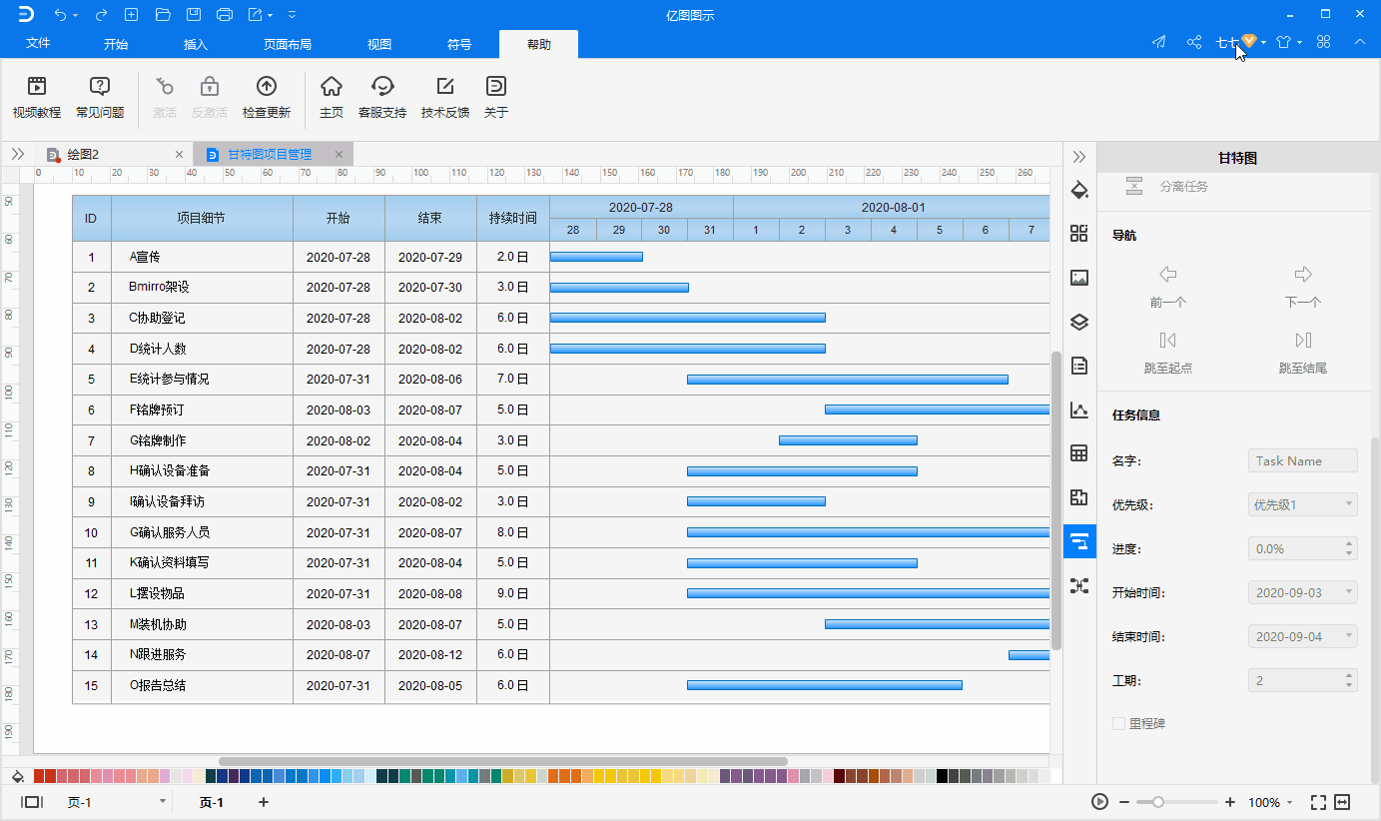Switch to the Start (开始) ribbon tab
1381x821 pixels.
[x=116, y=45]
